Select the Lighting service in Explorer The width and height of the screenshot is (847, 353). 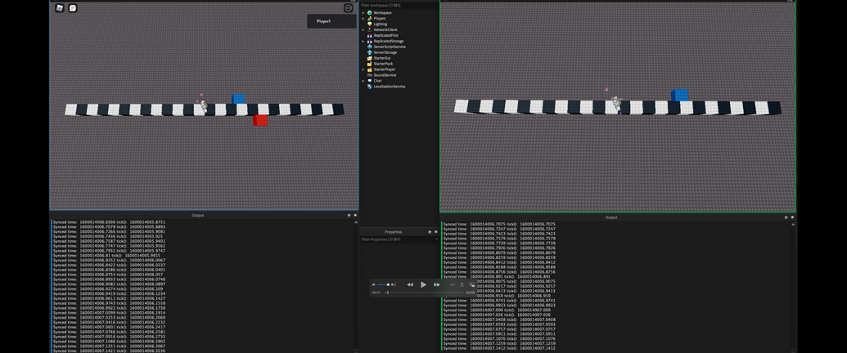[381, 25]
